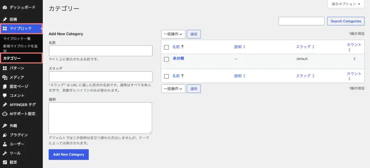Image resolution: width=370 pixels, height=168 pixels.
Task: Focus the category search box
Action: coord(302,21)
